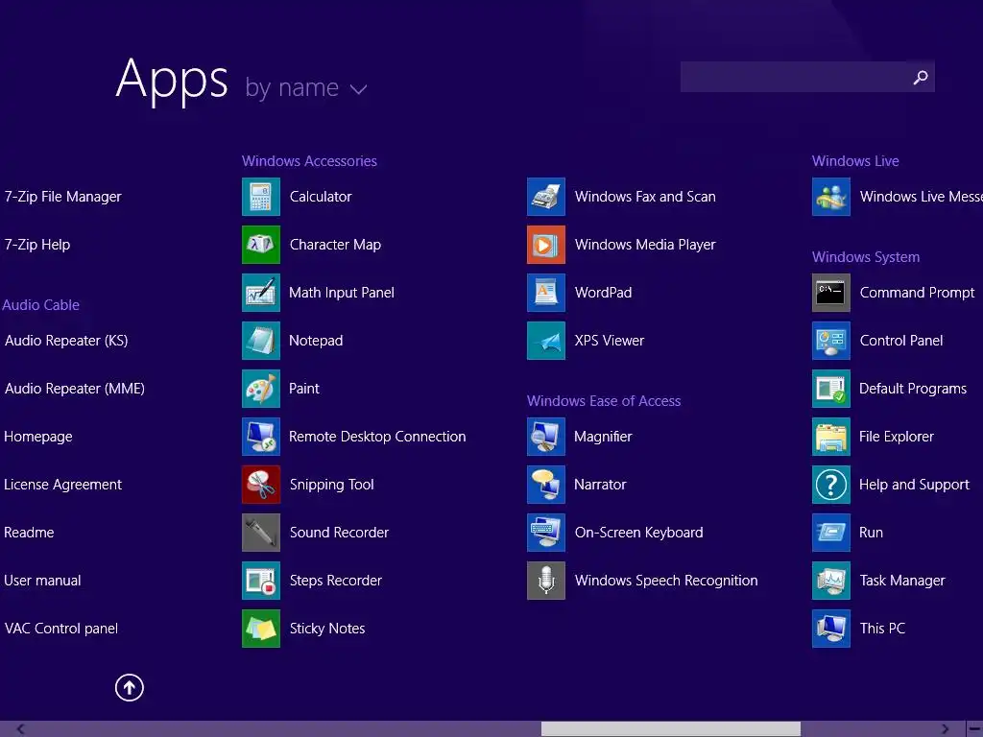983x737 pixels.
Task: Launch Character Map via its icon
Action: [261, 245]
